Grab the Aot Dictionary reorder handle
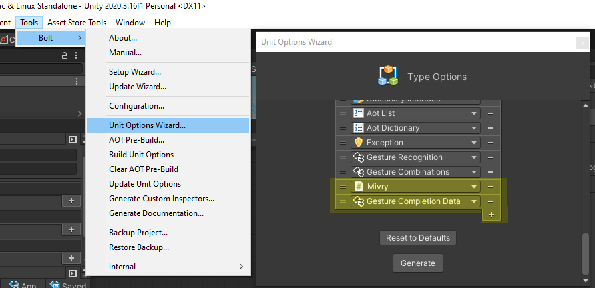This screenshot has width=595, height=288. tap(343, 128)
